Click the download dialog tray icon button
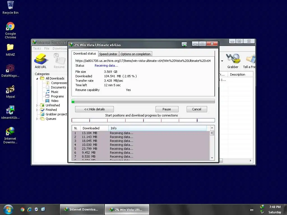287x215 pixels. pyautogui.click(x=184, y=44)
